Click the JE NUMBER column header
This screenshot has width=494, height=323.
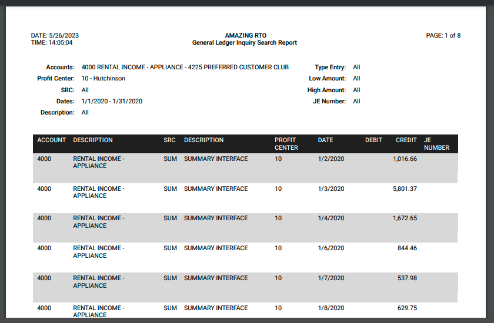point(436,144)
